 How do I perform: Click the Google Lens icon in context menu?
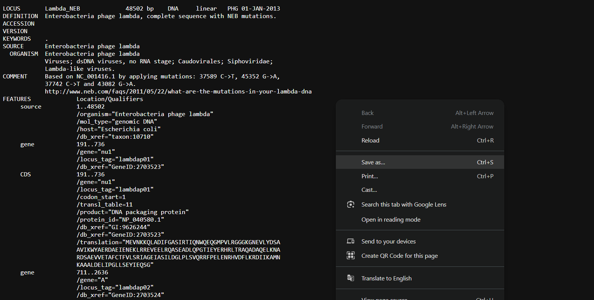coord(351,205)
